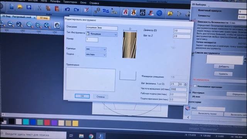Screen dimensions: 247x139
Task: Click the gear view settings icon
Action: (x=57, y=25)
